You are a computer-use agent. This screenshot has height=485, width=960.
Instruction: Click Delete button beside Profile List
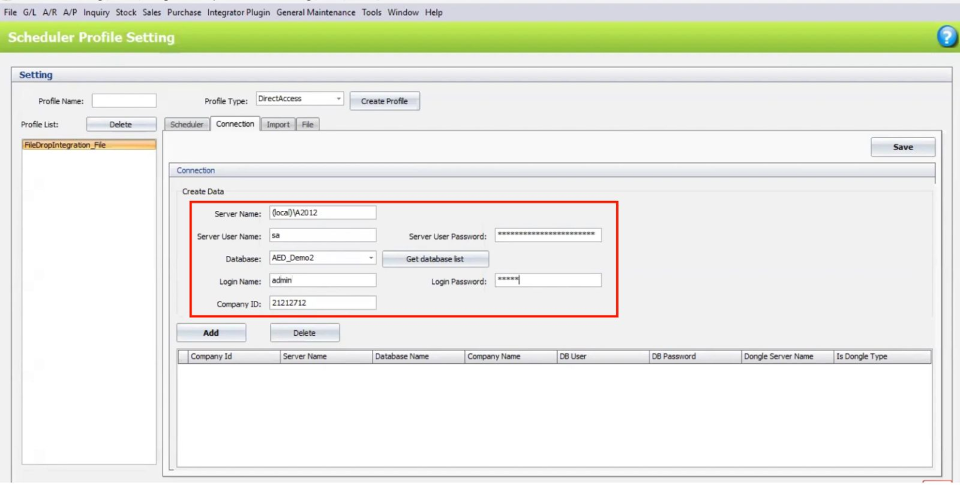121,124
